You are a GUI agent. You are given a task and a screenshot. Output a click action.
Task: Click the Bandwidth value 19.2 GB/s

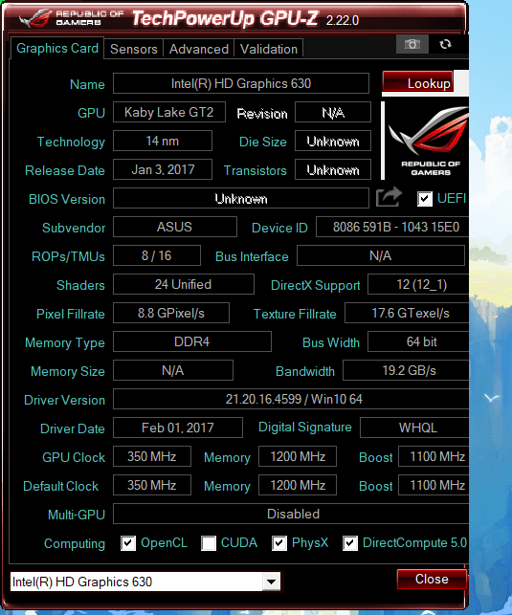[406, 370]
